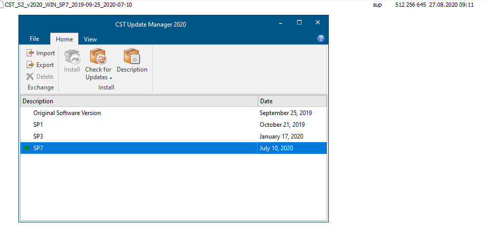Click the July 10, 2020 date cell
Viewport: 485px width, 227px height.
[277, 148]
